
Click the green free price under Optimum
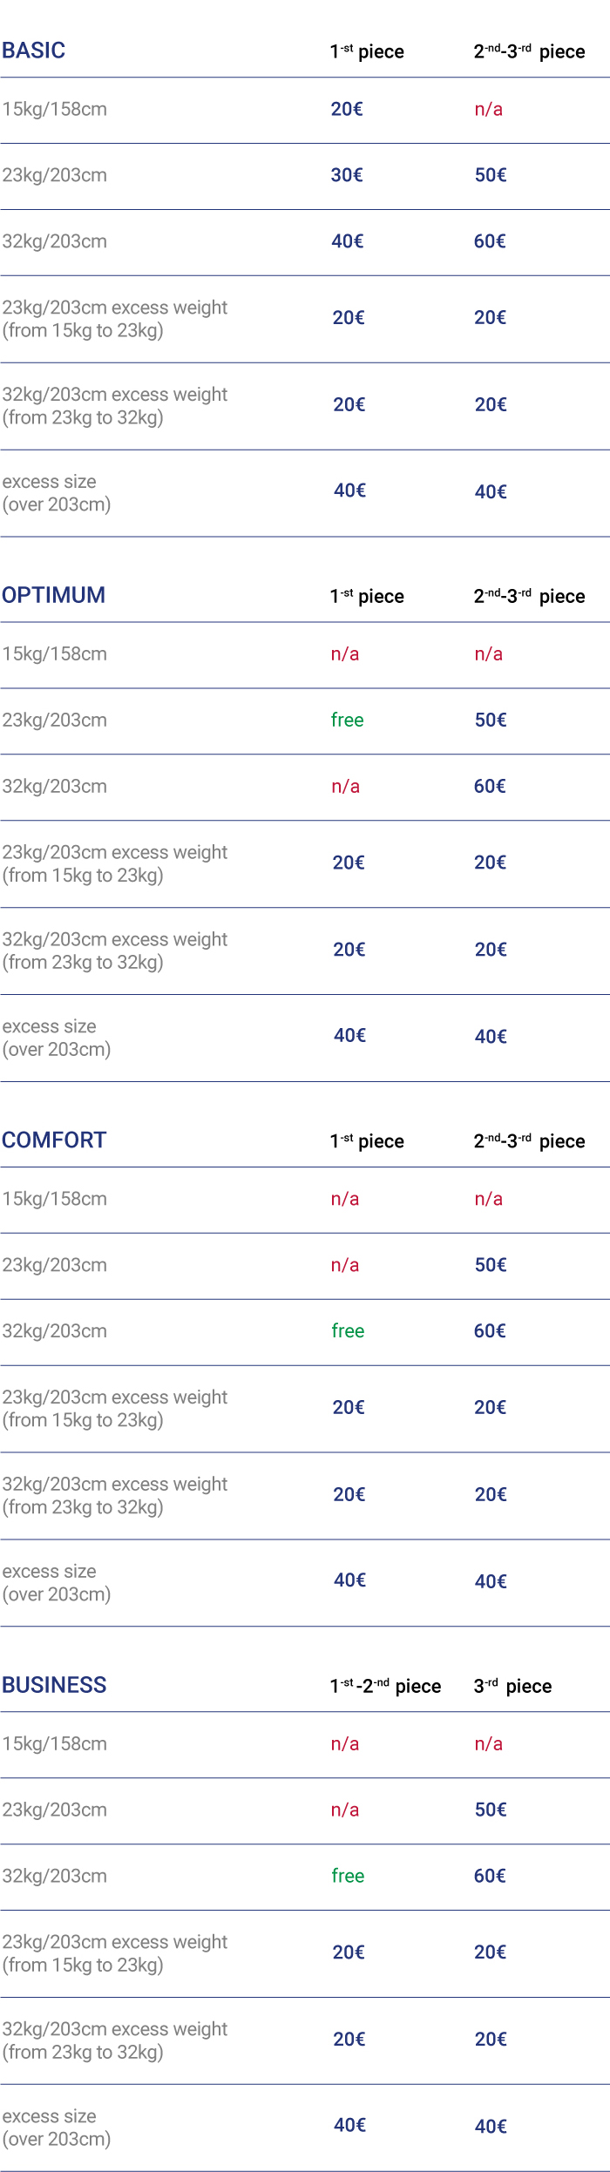click(347, 720)
